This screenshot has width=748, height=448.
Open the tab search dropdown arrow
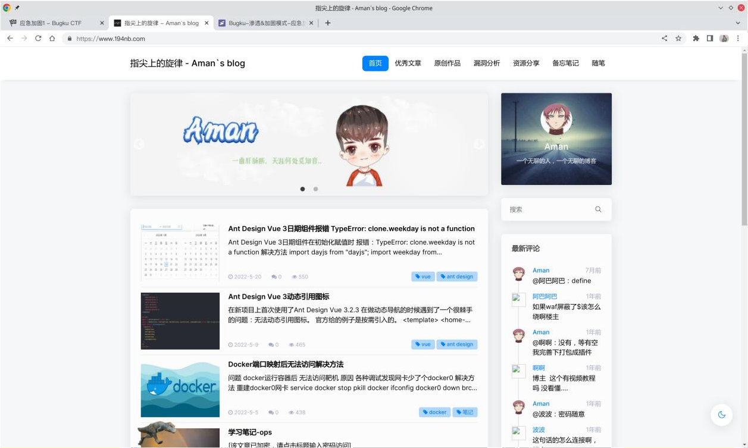(x=738, y=23)
